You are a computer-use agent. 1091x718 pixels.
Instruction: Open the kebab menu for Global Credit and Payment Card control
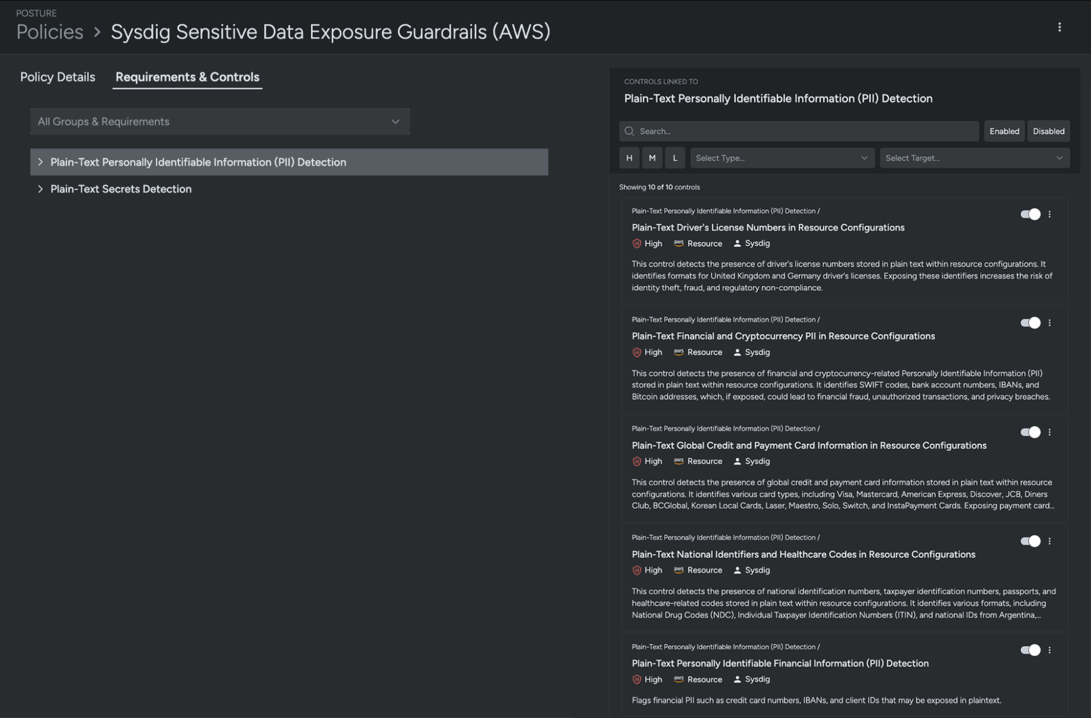pos(1050,432)
